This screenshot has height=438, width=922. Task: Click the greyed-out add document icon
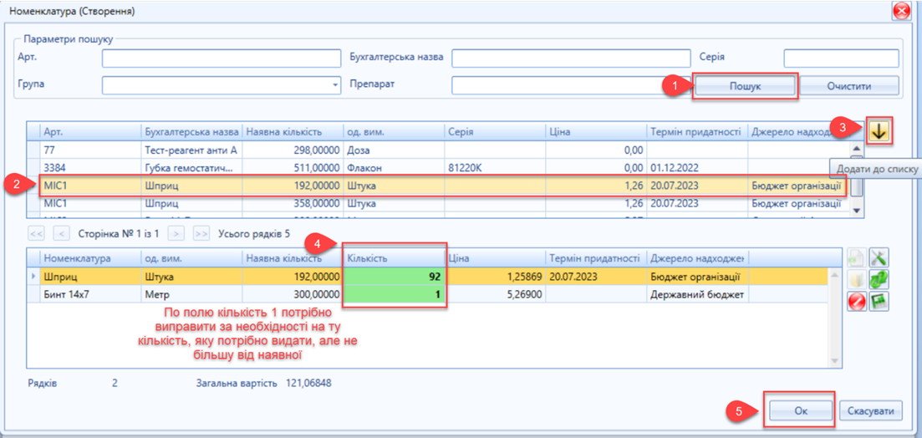coord(856,257)
